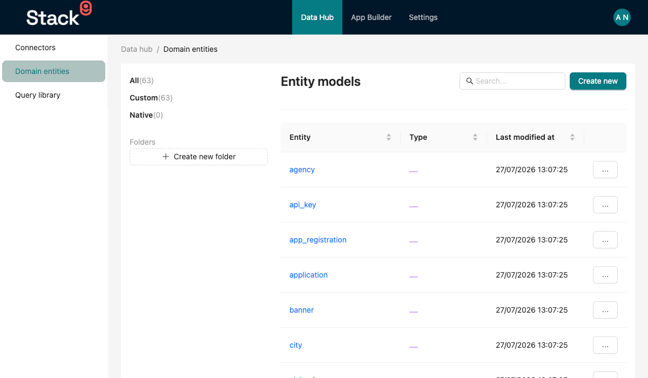
Task: Open the AN user avatar menu
Action: [x=622, y=17]
